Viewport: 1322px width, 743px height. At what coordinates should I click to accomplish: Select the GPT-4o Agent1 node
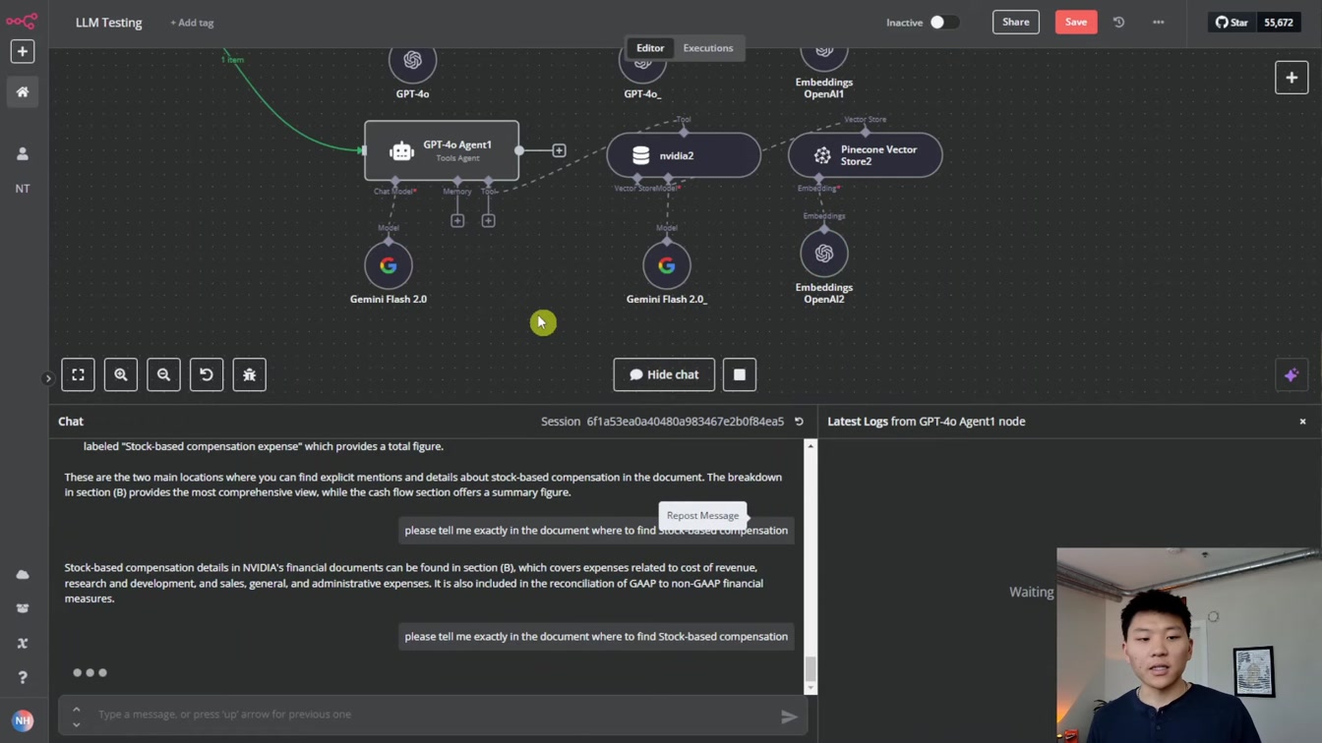pyautogui.click(x=442, y=150)
